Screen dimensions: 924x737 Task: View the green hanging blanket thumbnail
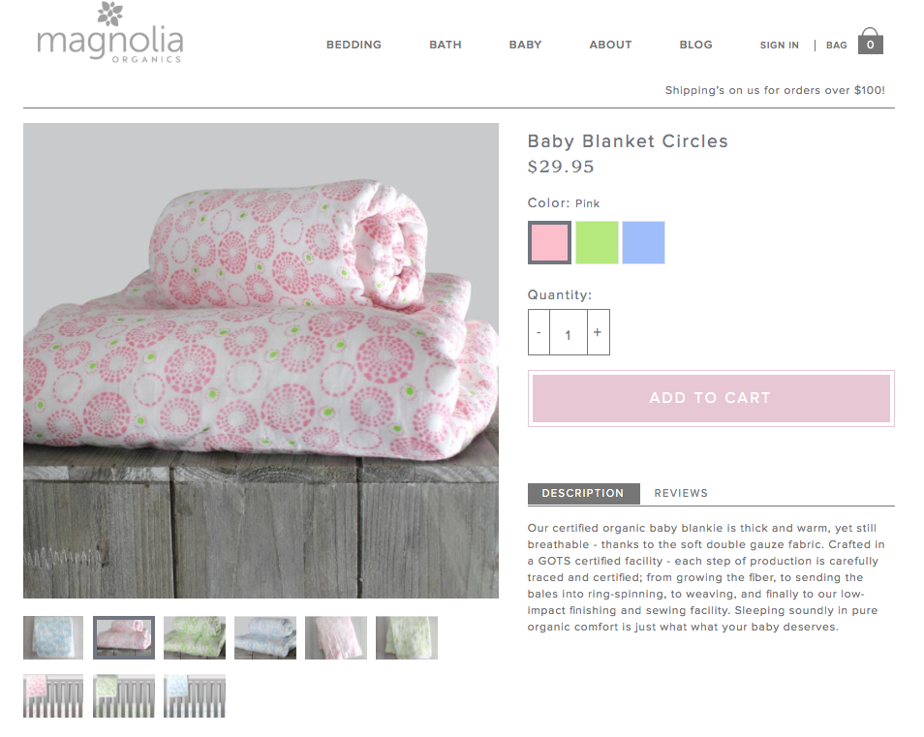[407, 637]
